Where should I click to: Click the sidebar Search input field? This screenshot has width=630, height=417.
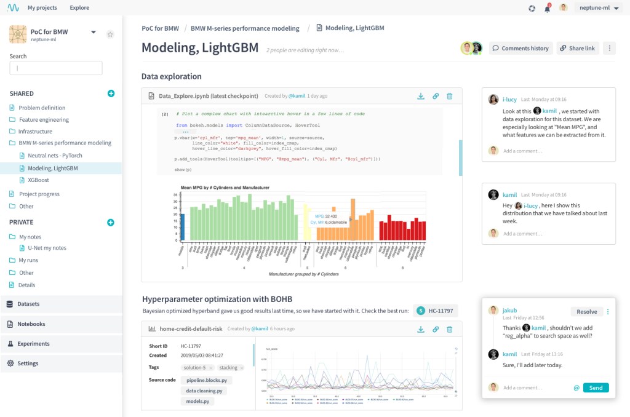point(56,68)
